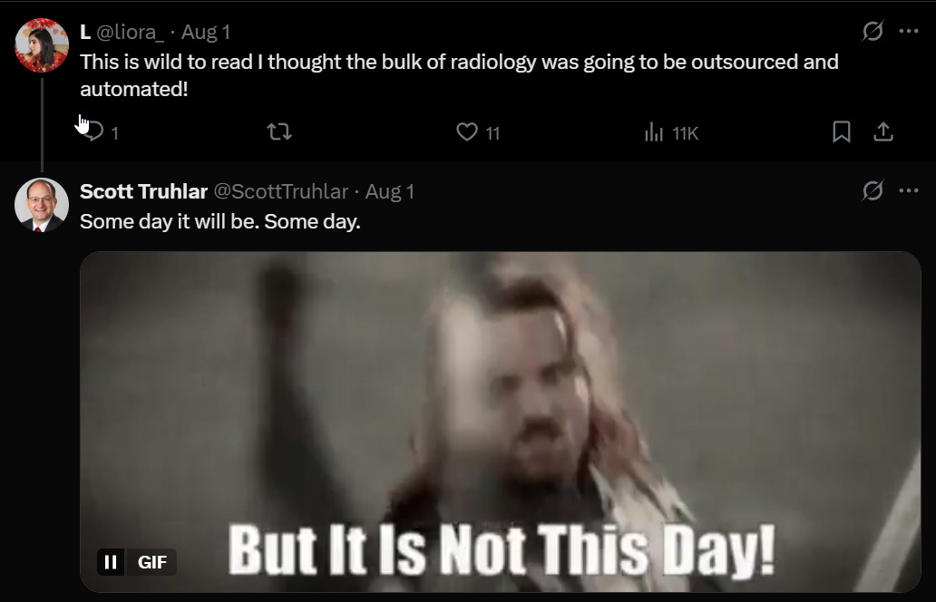Bookmark liora_'s tweet
Image resolution: width=936 pixels, height=602 pixels.
[841, 131]
